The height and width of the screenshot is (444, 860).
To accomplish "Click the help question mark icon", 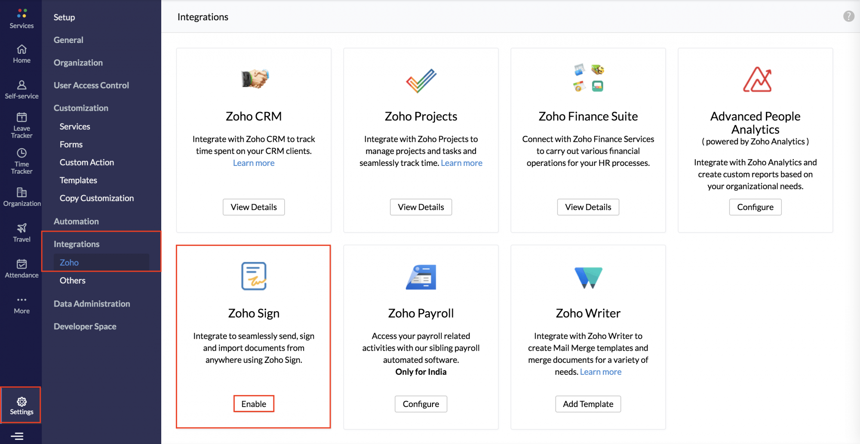I will tap(848, 16).
